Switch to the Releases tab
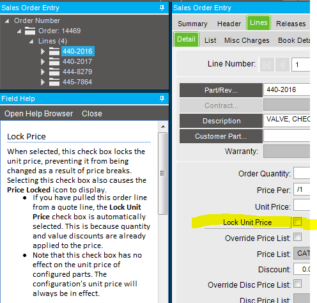The height and width of the screenshot is (303, 317). click(x=291, y=24)
